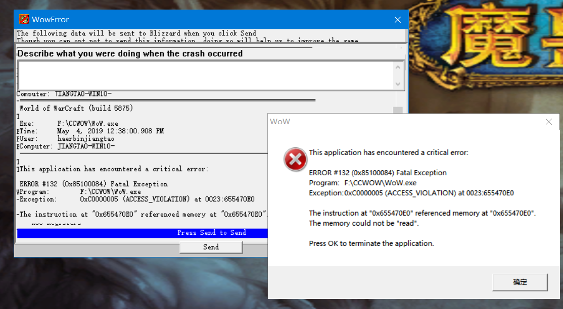
Task: Click the crash report vertical scrollbar thumb
Action: pyautogui.click(x=398, y=112)
